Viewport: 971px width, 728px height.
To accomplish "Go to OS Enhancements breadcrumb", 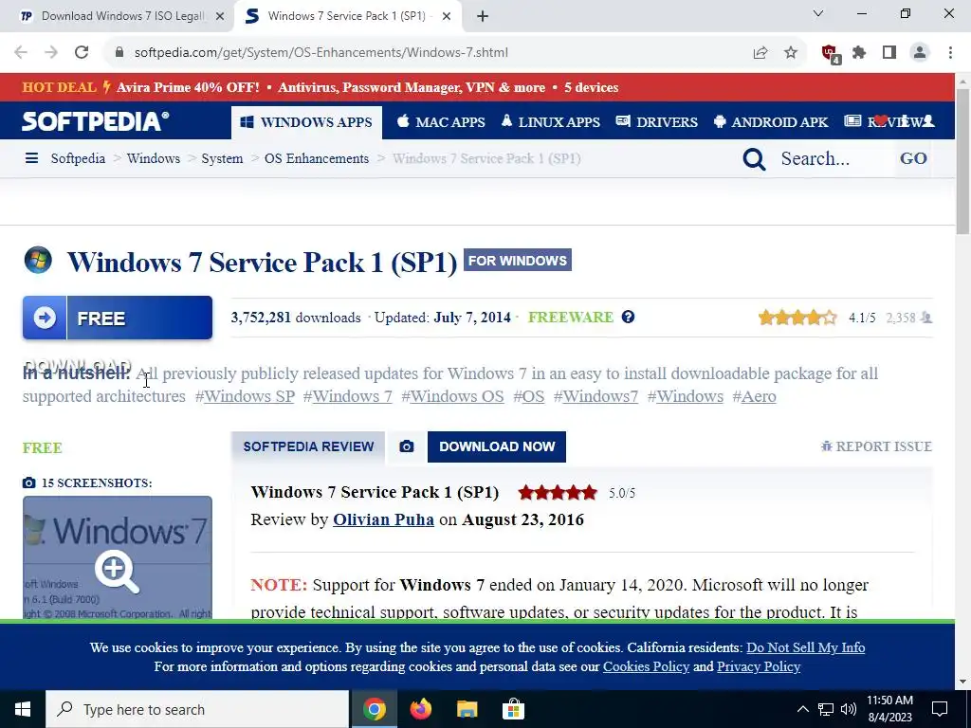I will tap(317, 158).
